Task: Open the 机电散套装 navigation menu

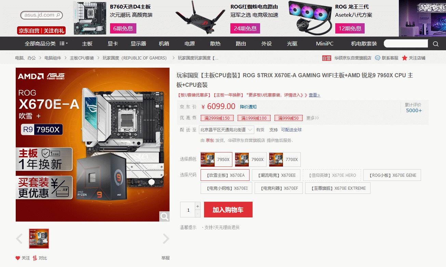Action: pos(364,44)
